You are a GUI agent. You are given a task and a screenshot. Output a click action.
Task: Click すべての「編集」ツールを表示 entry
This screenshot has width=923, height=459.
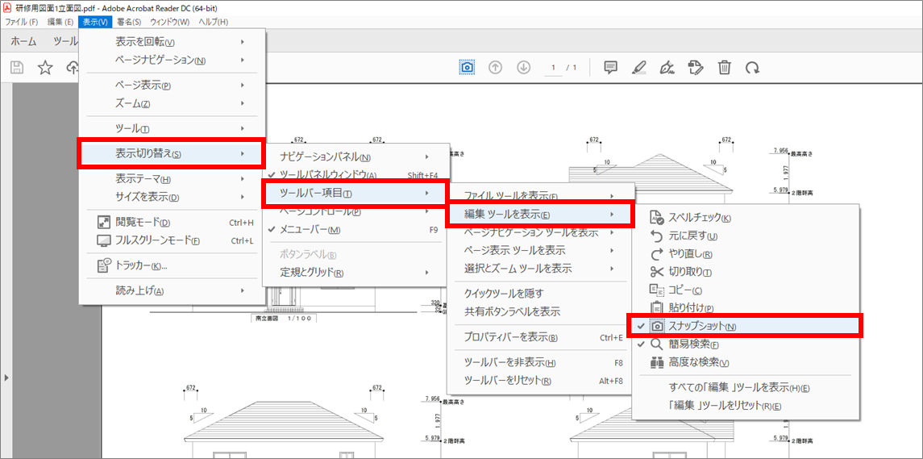(x=738, y=388)
